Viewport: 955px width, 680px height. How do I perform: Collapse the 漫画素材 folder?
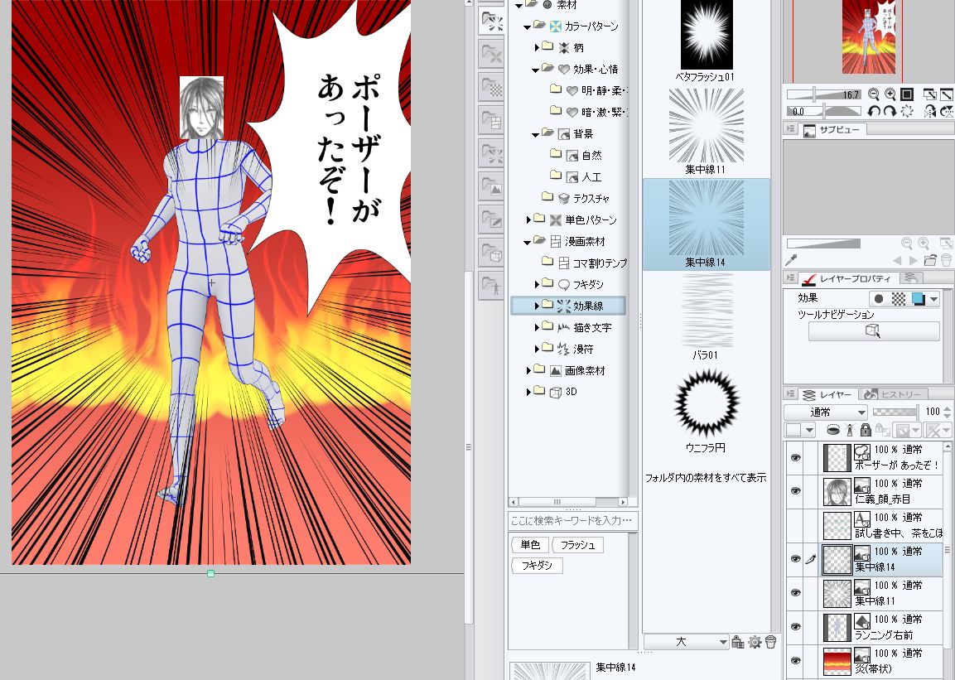(527, 241)
